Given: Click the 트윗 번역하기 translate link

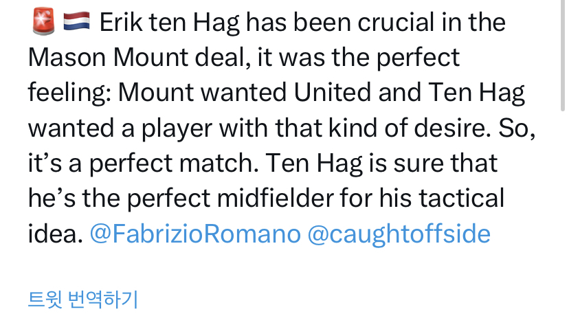Looking at the screenshot, I should point(83,300).
